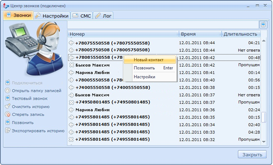This screenshot has width=273, height=165.
Task: Select the +78075550558 call entry
Action: tap(164, 43)
